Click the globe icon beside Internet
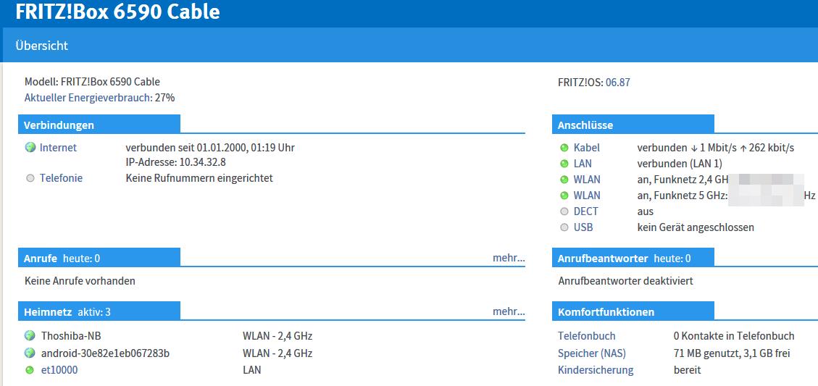This screenshot has width=818, height=386. tap(30, 148)
